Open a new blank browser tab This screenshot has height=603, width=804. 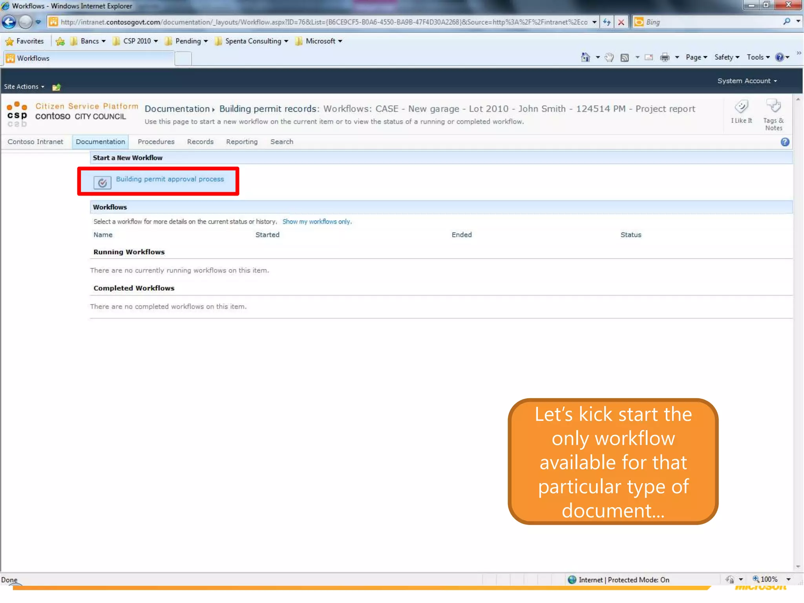pos(183,58)
